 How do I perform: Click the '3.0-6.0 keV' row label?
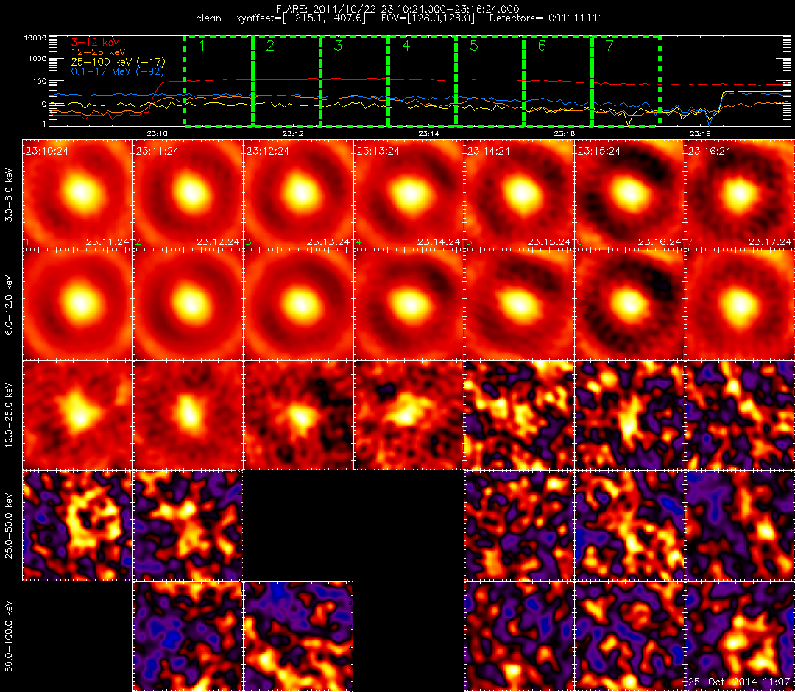pyautogui.click(x=9, y=194)
